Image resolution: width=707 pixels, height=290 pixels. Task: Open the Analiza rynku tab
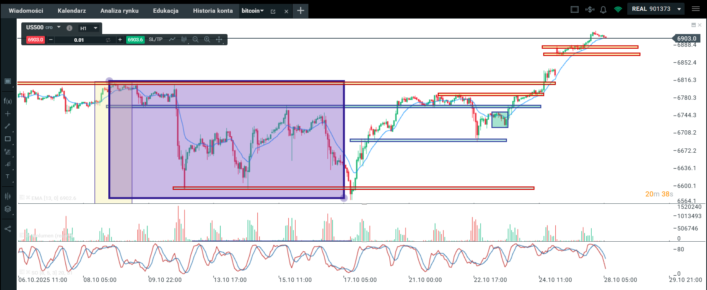click(119, 11)
